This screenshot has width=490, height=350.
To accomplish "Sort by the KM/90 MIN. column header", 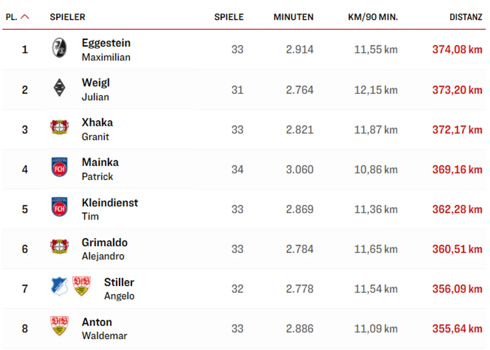I will (x=373, y=17).
